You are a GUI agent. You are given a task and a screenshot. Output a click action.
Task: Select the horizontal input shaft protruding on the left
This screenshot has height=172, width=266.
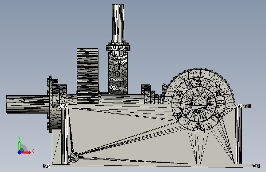pyautogui.click(x=28, y=104)
